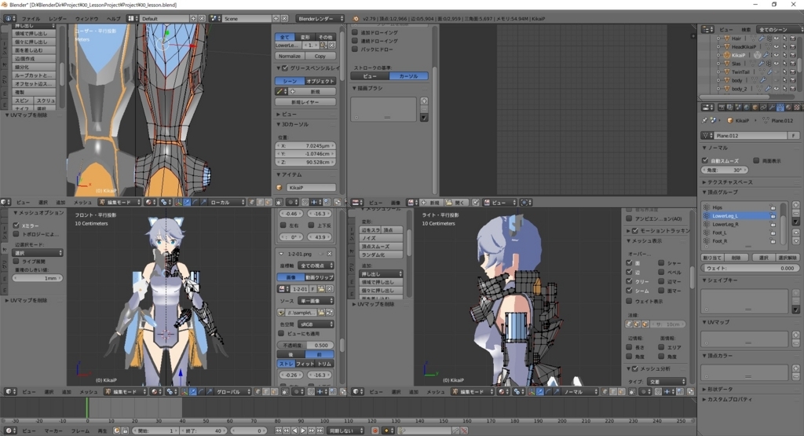Toggle selectability arrow for KikaiP in outliner
804x436 pixels.
click(784, 55)
